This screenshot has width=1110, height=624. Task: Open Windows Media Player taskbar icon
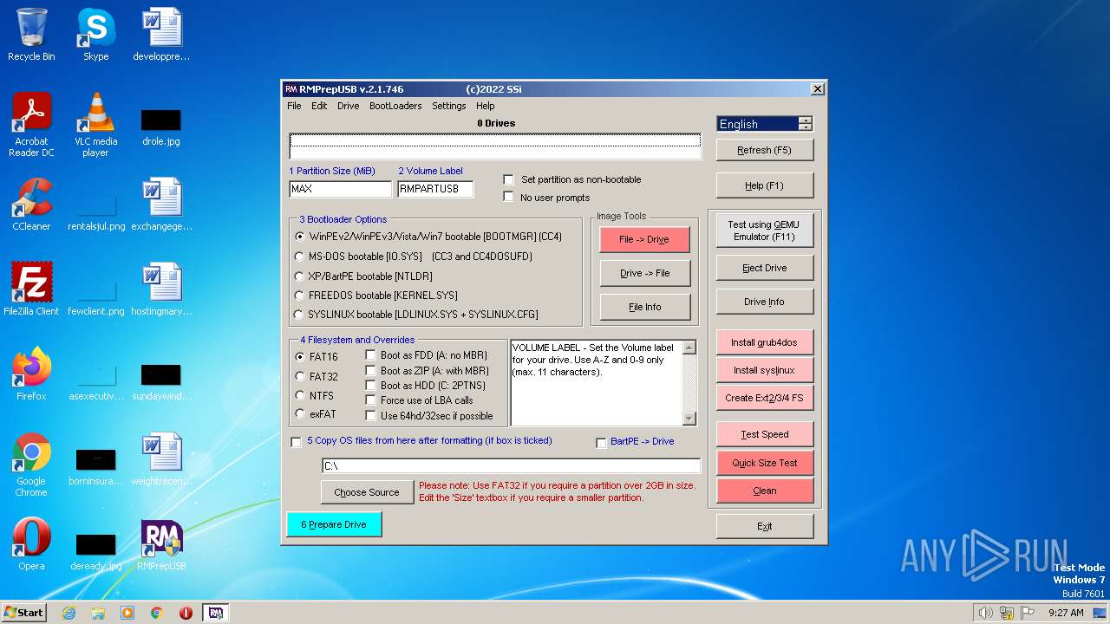pos(127,613)
